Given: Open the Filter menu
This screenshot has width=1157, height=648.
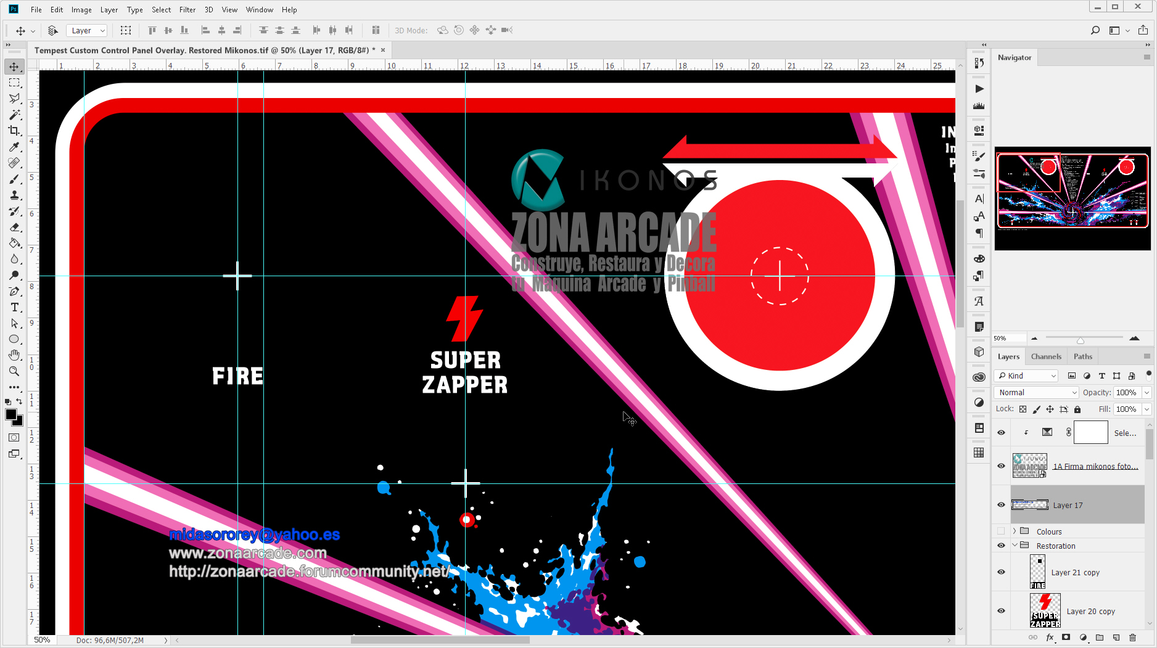Looking at the screenshot, I should [187, 10].
